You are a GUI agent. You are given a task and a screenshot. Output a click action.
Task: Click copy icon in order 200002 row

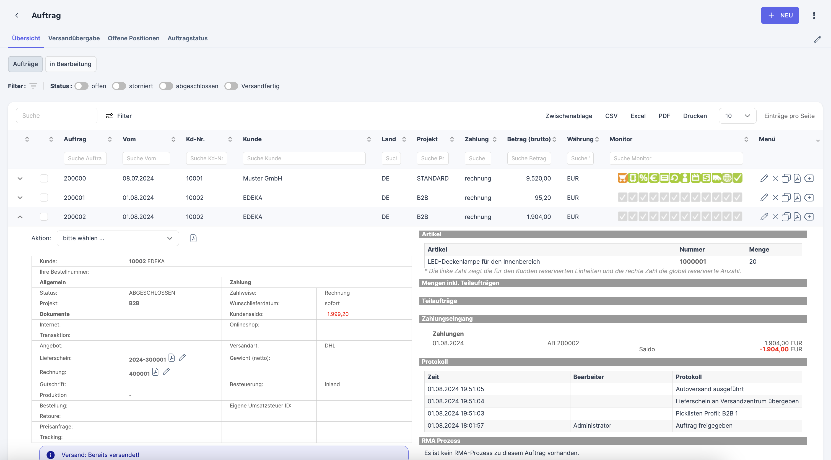[x=786, y=217]
